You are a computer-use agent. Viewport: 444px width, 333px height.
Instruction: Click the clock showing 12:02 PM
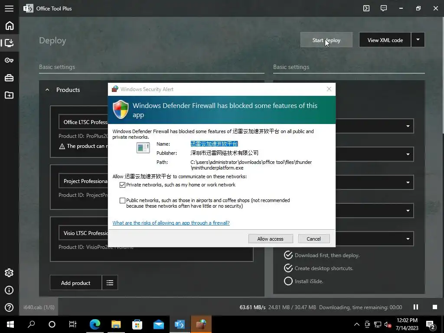[407, 320]
